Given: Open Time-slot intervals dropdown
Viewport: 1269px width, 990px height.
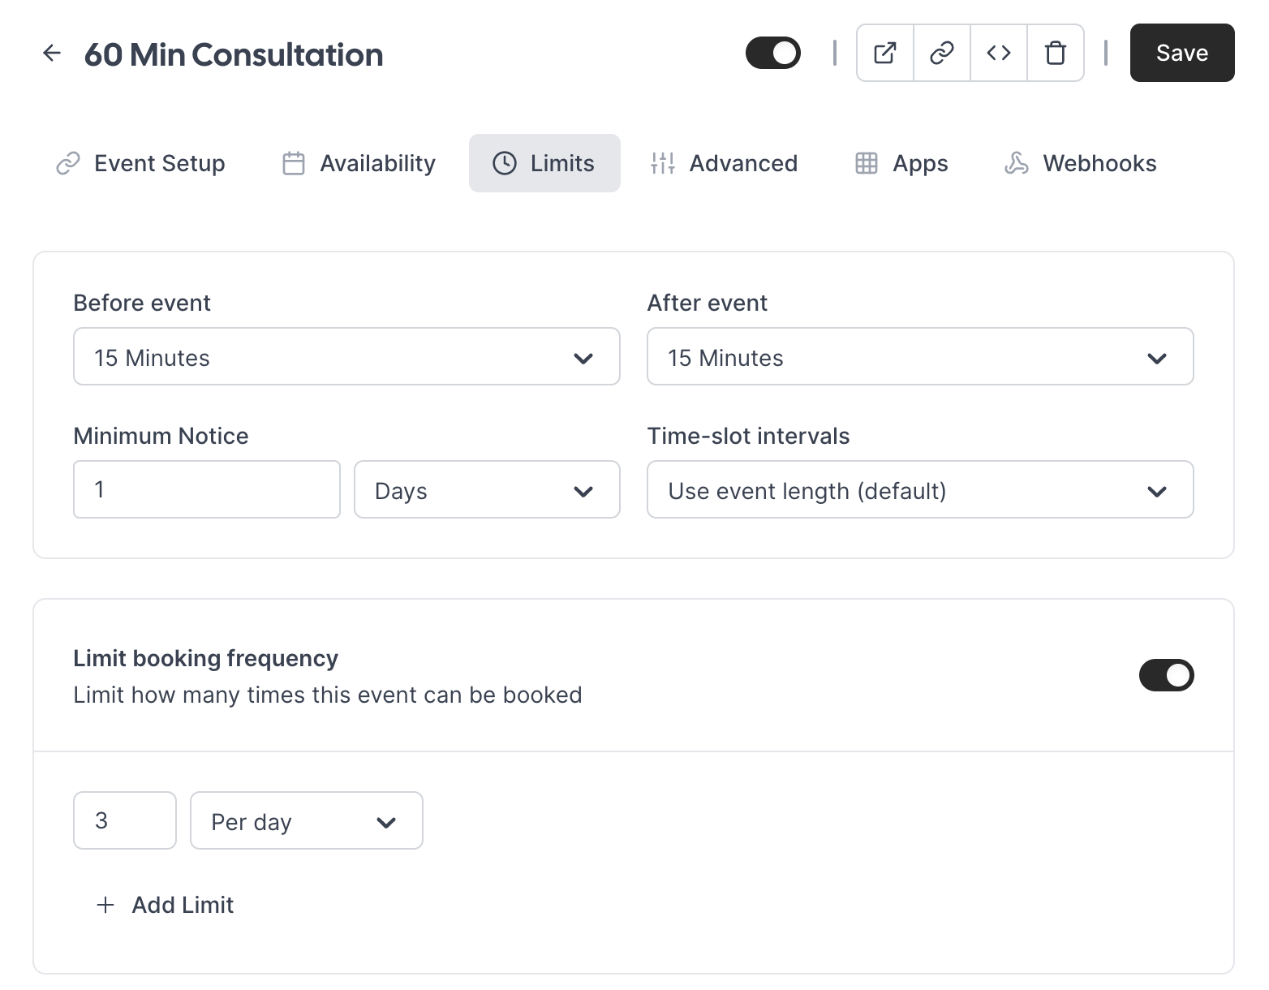Looking at the screenshot, I should 920,489.
